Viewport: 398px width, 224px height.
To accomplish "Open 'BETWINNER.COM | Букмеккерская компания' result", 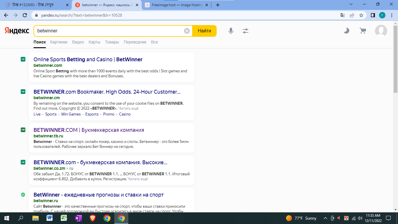I will pyautogui.click(x=89, y=130).
